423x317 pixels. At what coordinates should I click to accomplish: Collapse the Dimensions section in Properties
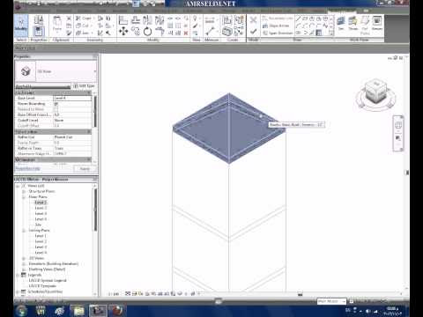click(89, 159)
